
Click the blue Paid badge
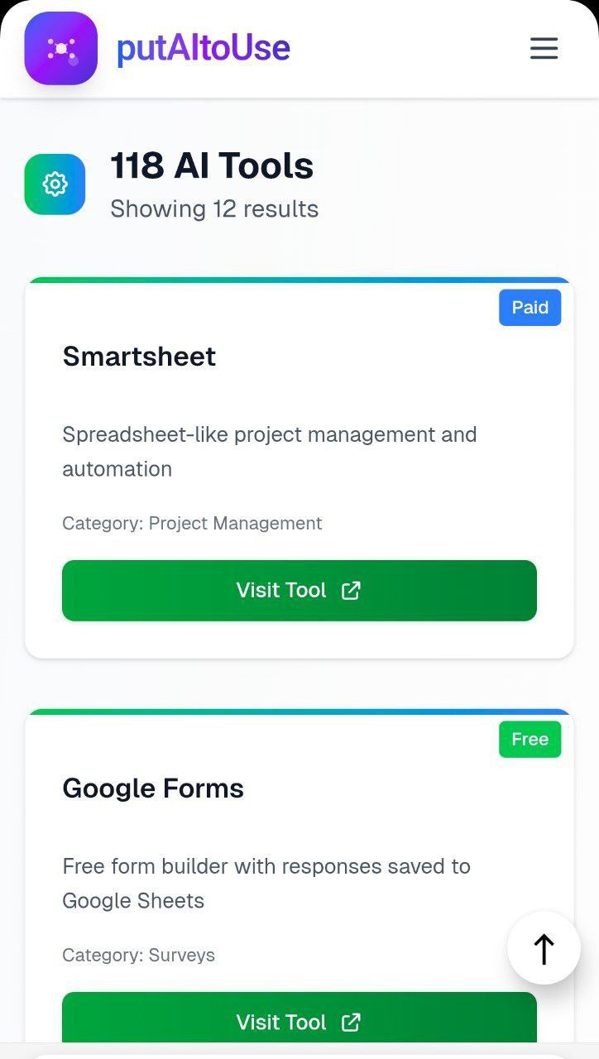tap(530, 307)
